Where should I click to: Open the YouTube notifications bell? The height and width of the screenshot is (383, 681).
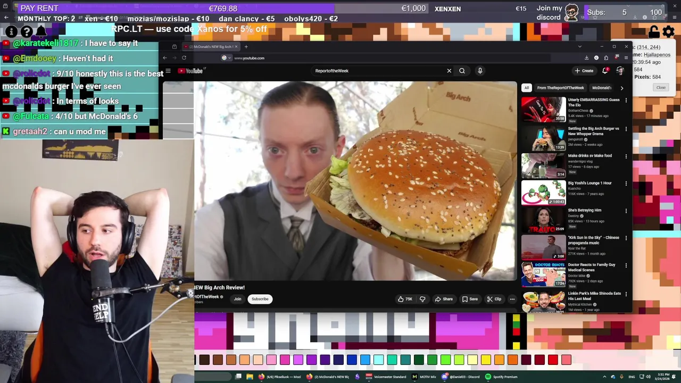[x=605, y=71]
